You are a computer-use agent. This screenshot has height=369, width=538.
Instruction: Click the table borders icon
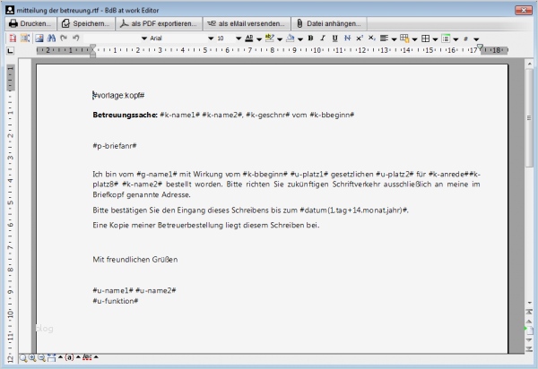[x=425, y=39]
